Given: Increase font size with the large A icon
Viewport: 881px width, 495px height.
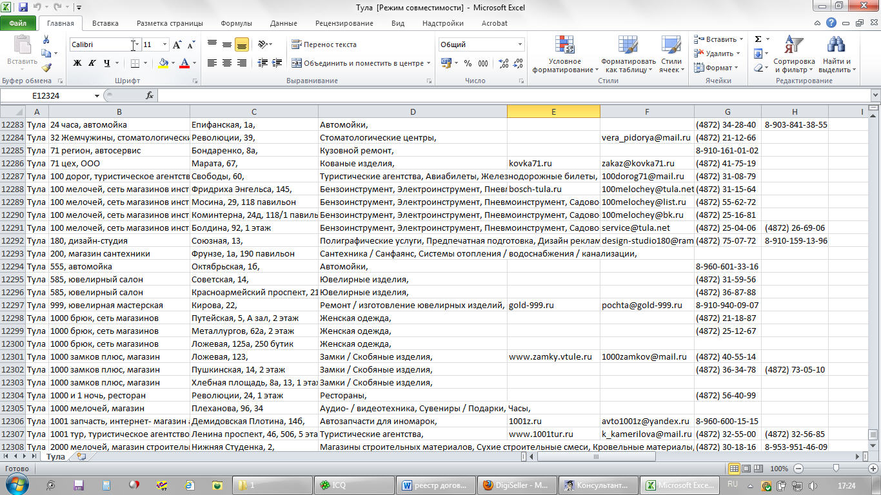Looking at the screenshot, I should pos(177,44).
